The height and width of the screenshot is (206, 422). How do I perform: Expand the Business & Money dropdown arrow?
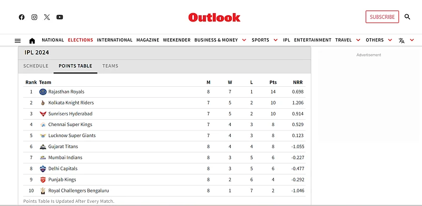244,40
